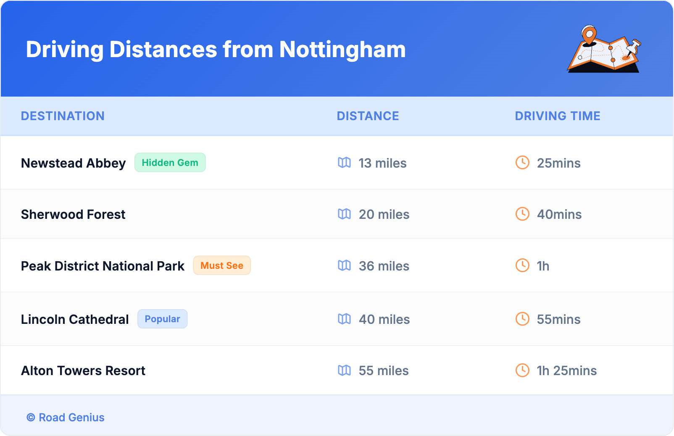This screenshot has width=674, height=436.
Task: Select the Popular badge
Action: coord(162,319)
